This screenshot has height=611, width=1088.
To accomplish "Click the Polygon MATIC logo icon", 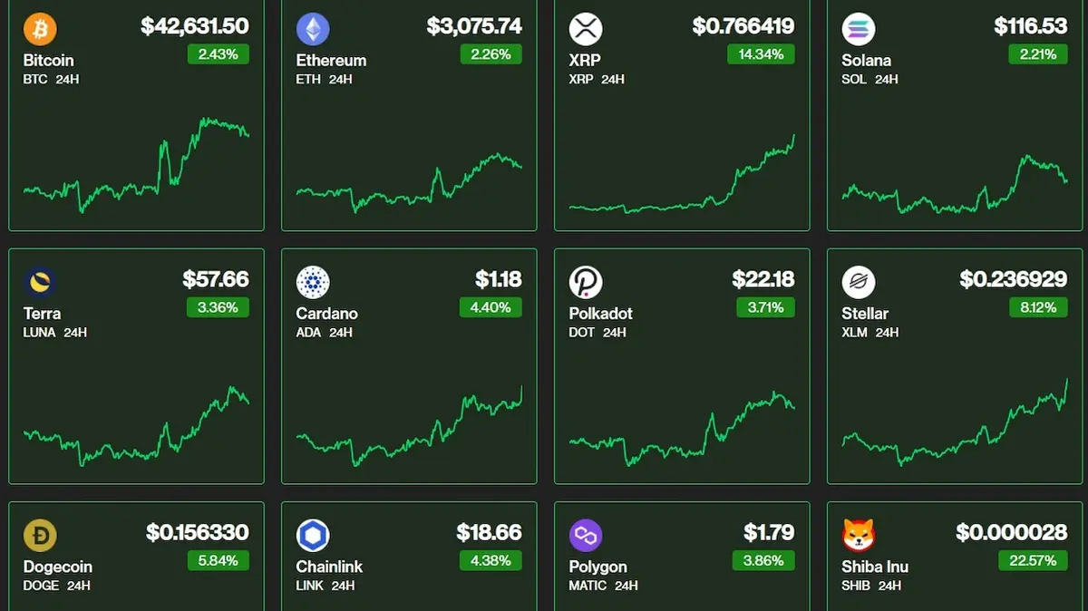I will pos(586,536).
